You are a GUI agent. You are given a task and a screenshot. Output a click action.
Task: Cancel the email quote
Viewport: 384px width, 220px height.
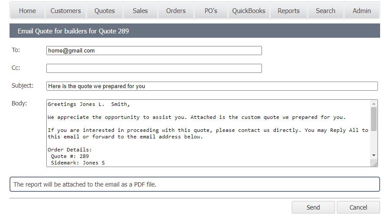(x=358, y=207)
